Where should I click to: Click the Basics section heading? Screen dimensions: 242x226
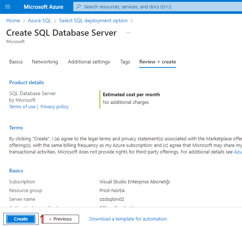(x=16, y=171)
